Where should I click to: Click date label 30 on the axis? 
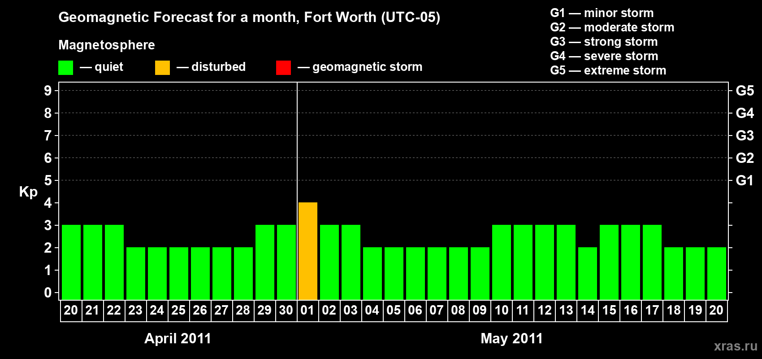tap(286, 310)
